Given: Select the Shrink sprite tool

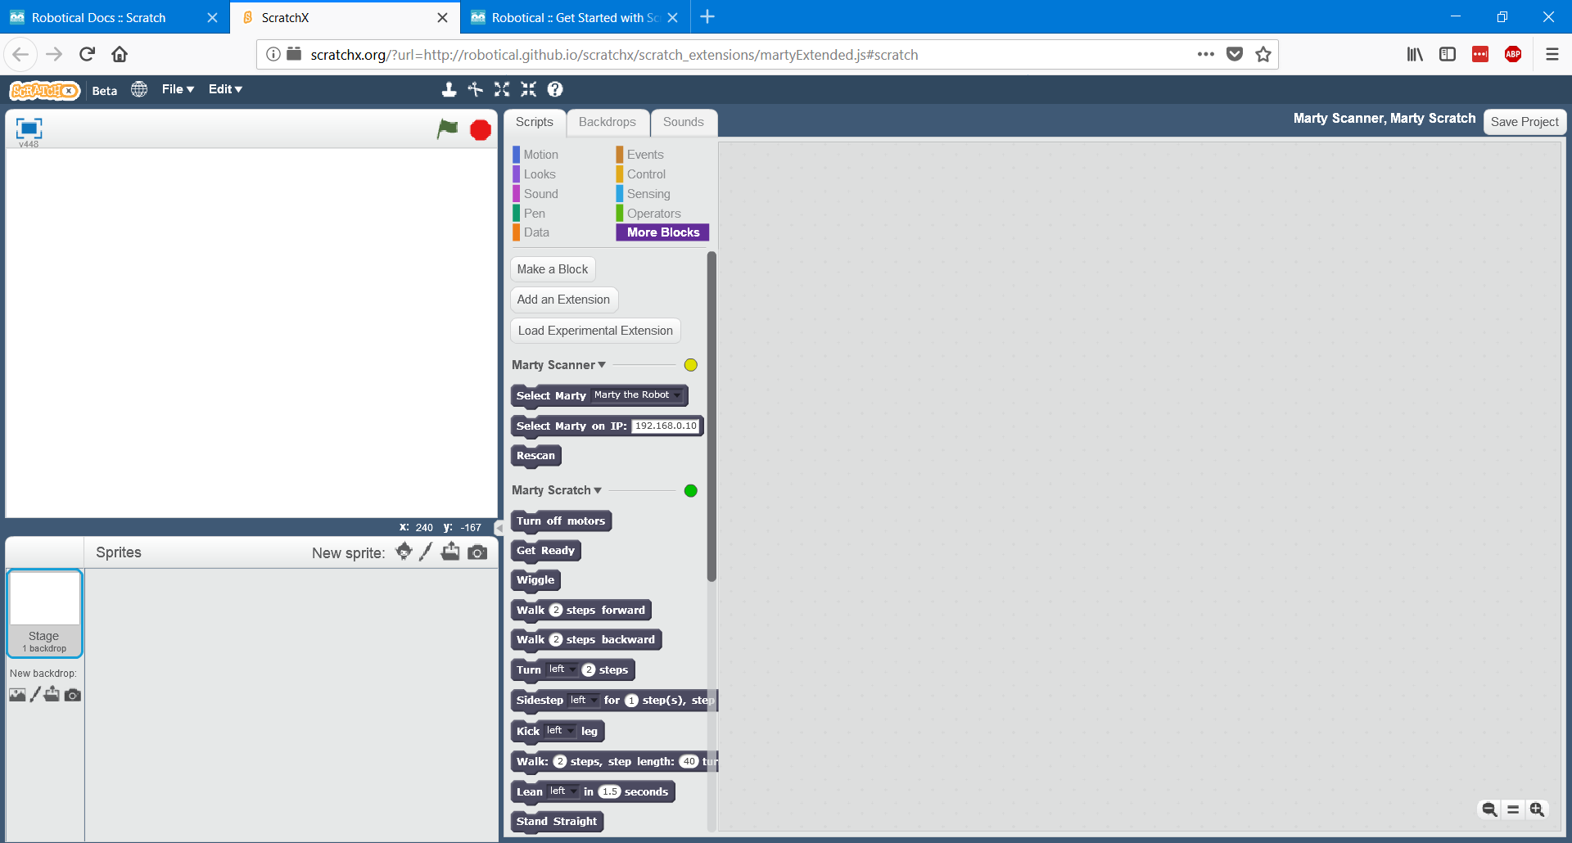Looking at the screenshot, I should [529, 89].
